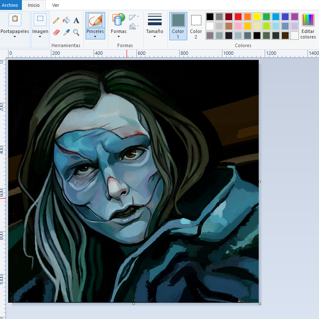Screen dimensions: 319x319
Task: Open the Formas shapes gallery icon
Action: (x=118, y=20)
